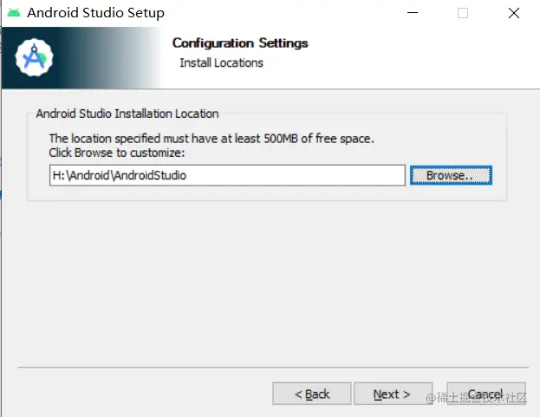Cancel the Android Studio setup
The width and height of the screenshot is (540, 417).
[486, 394]
